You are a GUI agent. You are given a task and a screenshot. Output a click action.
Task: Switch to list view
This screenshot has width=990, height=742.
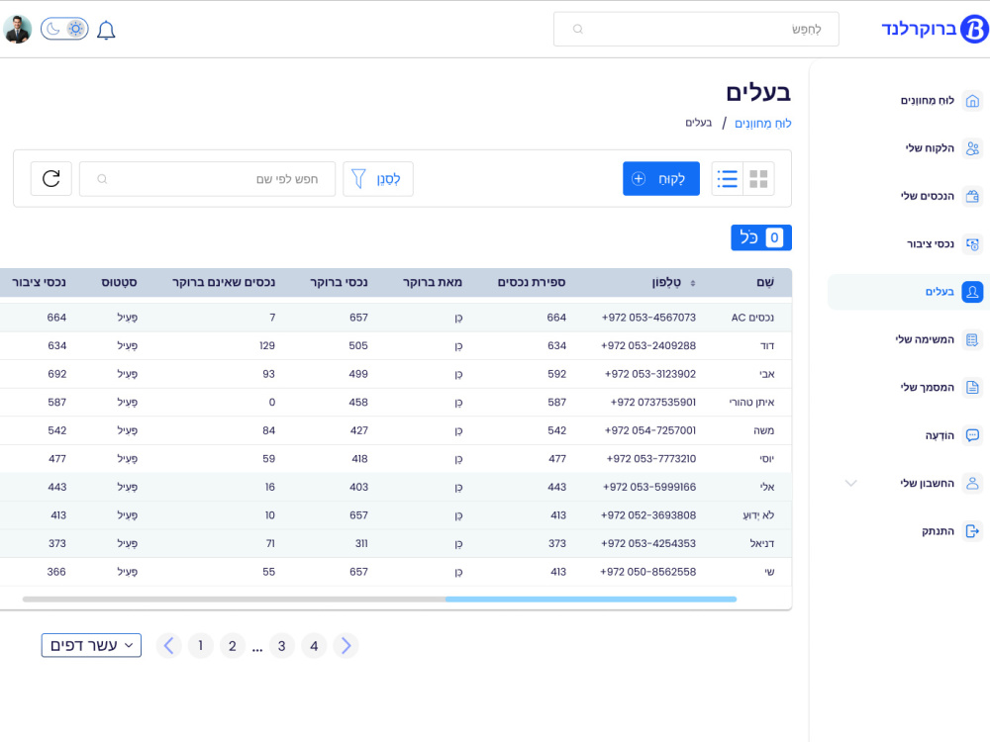(728, 178)
